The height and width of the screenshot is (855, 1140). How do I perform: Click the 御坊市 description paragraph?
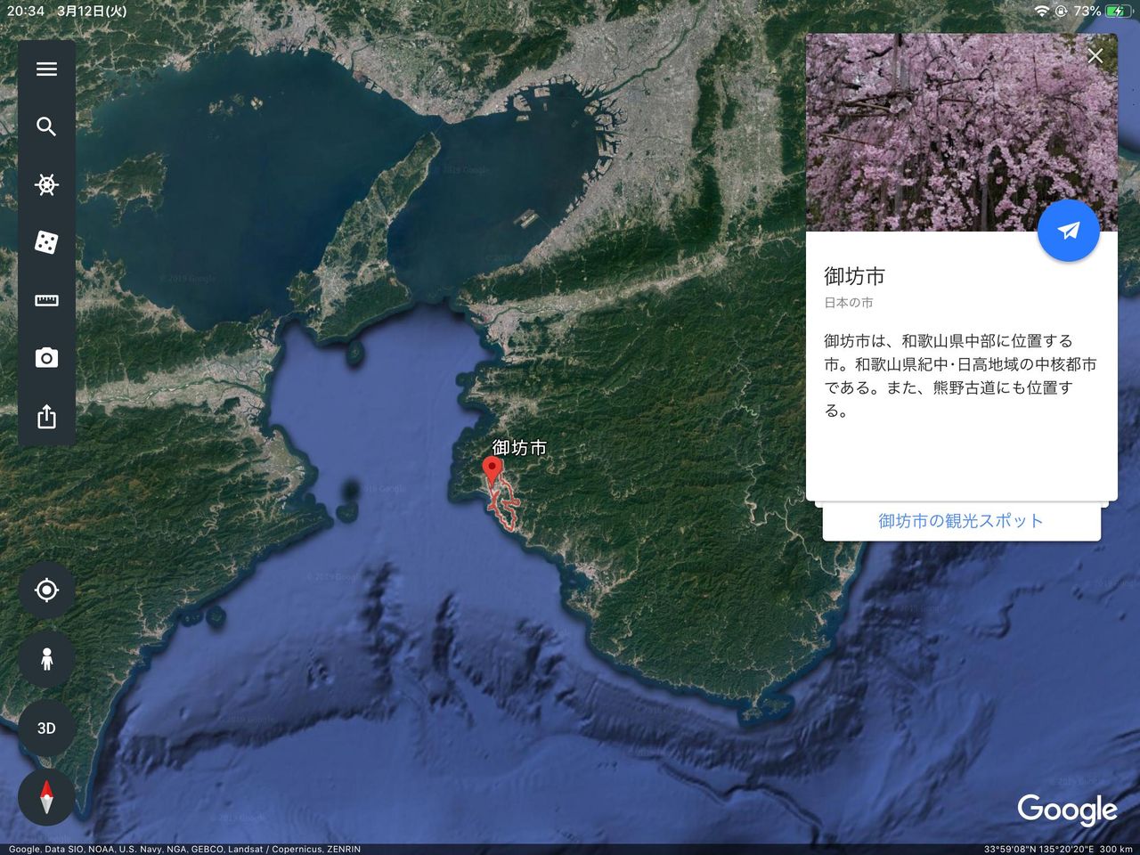pos(960,376)
